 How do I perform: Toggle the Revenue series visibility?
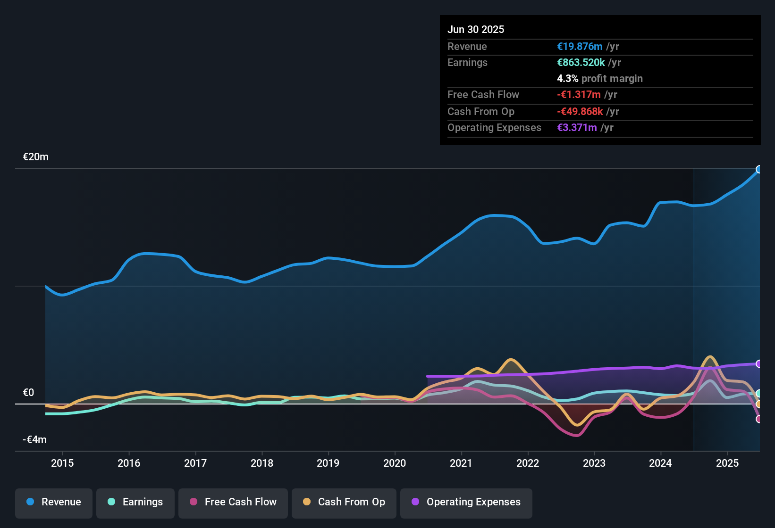click(x=53, y=502)
